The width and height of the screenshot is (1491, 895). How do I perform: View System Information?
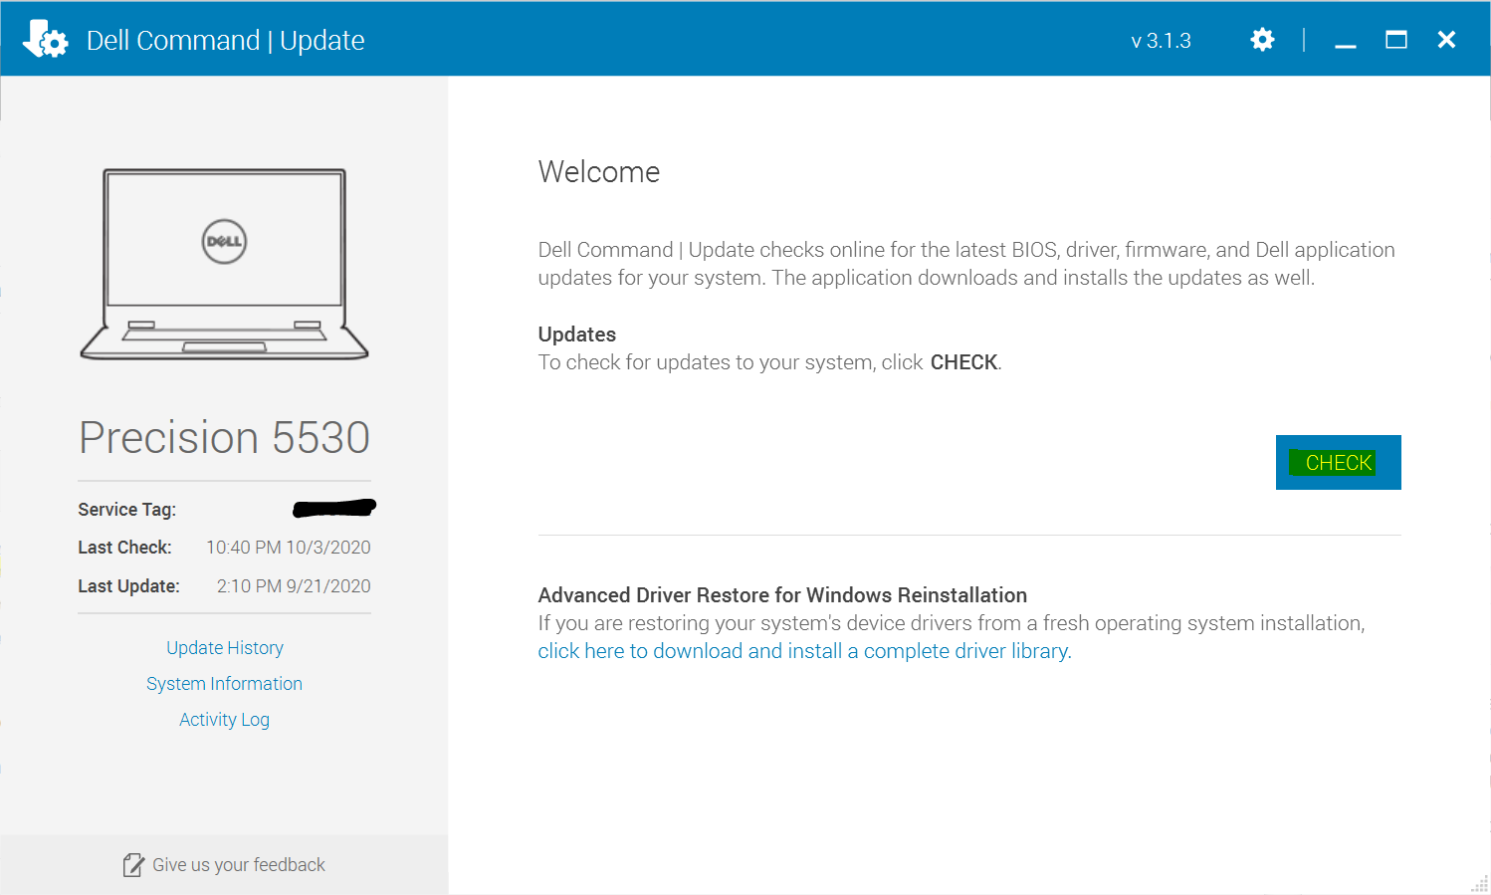tap(224, 684)
